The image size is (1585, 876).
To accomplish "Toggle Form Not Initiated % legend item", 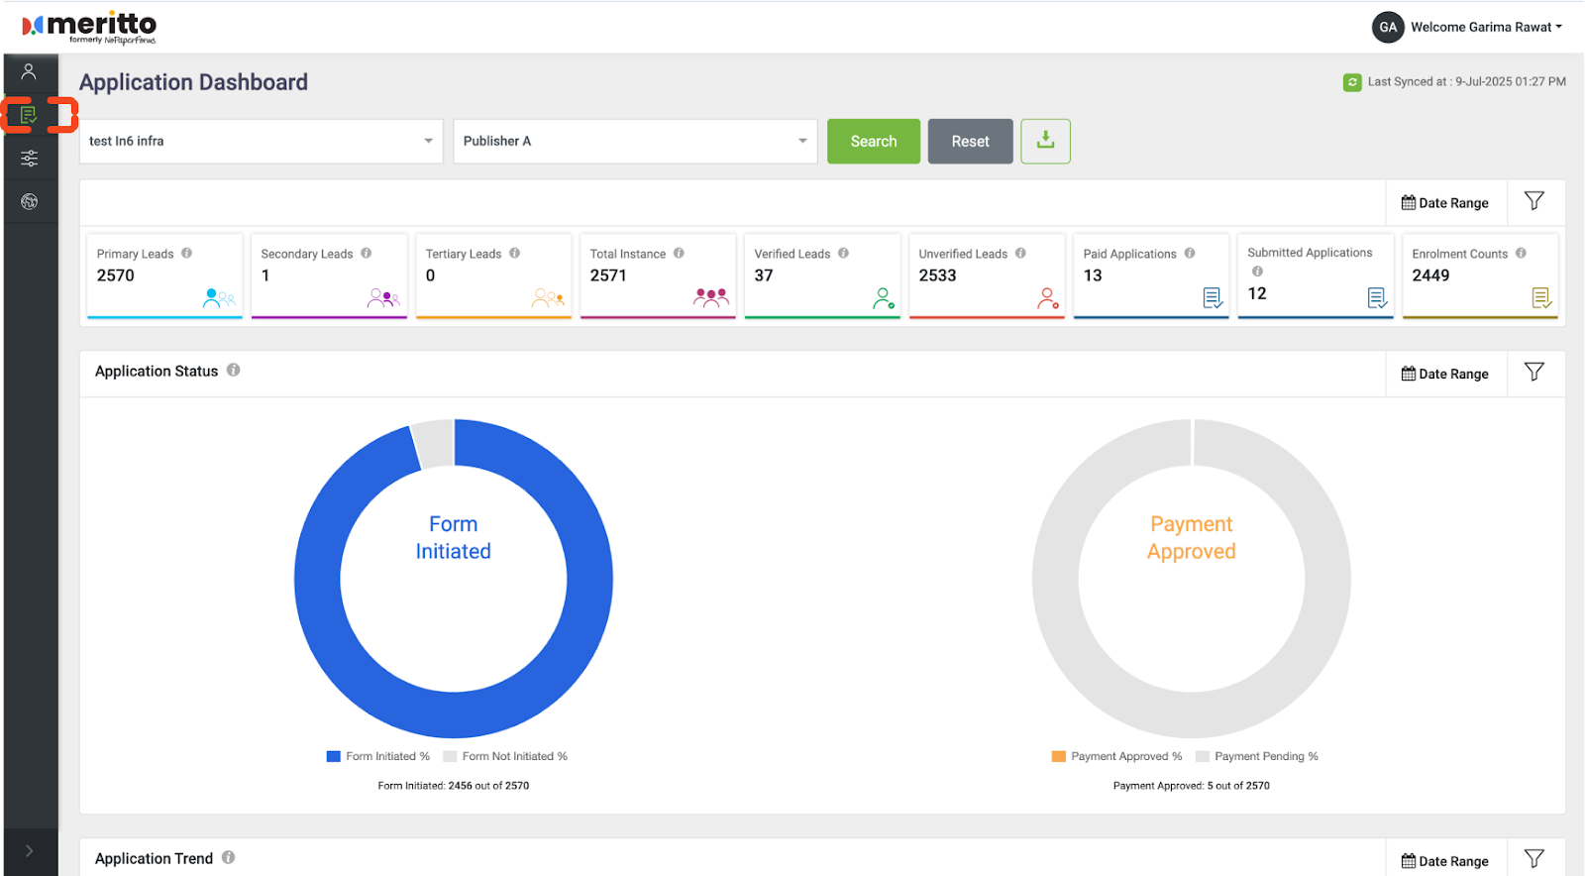I will pyautogui.click(x=506, y=756).
